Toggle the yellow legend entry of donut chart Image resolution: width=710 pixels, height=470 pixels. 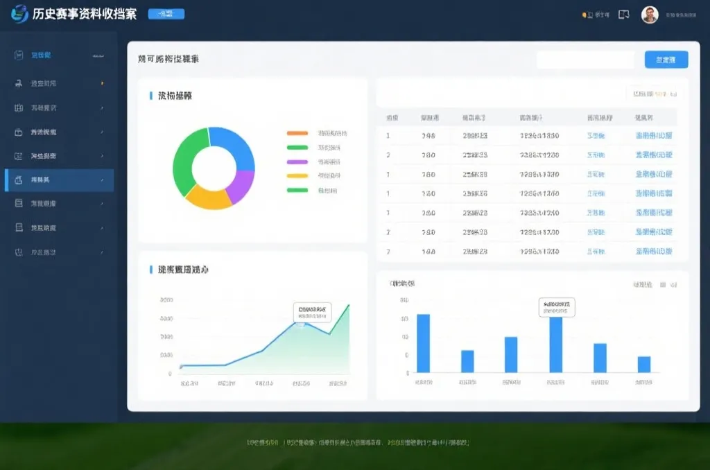pos(297,176)
